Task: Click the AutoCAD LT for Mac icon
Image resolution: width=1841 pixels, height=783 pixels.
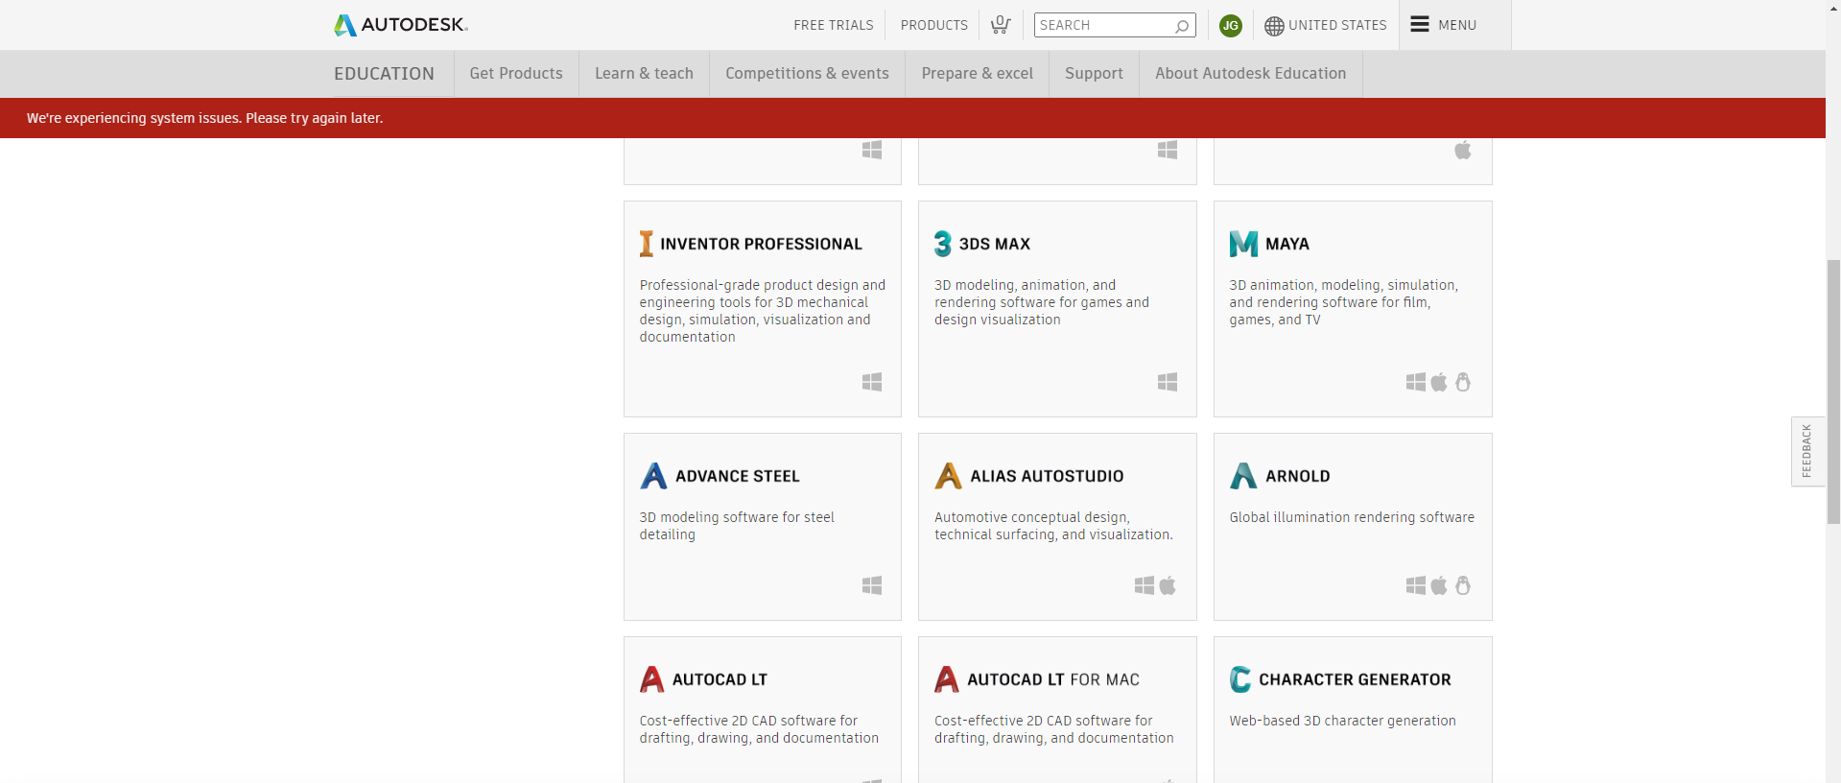Action: coord(947,679)
